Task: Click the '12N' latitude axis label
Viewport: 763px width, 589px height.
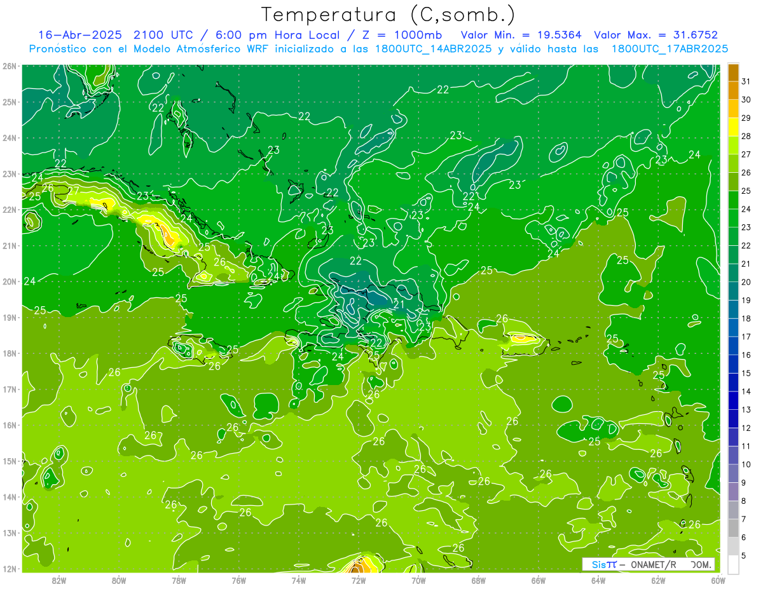Action: click(x=9, y=569)
